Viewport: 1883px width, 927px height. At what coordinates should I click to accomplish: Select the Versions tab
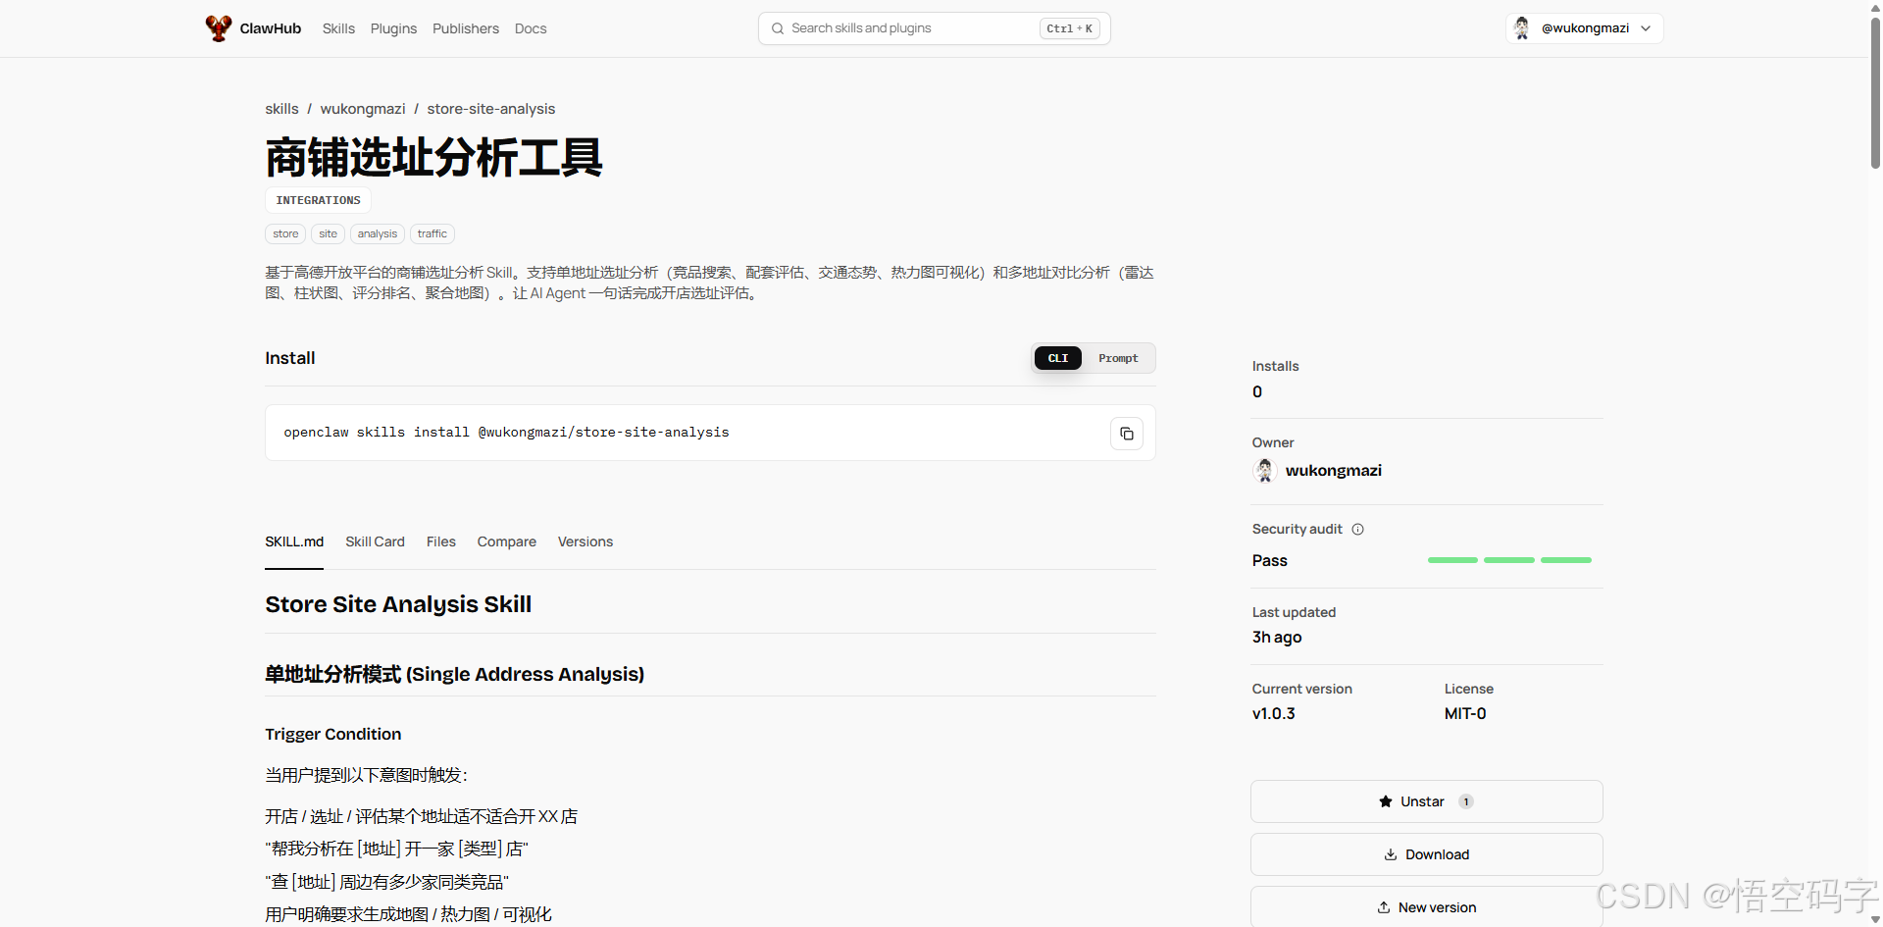pyautogui.click(x=585, y=541)
